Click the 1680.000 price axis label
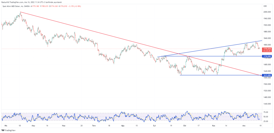The height and width of the screenshot is (133, 274). tap(267, 64)
